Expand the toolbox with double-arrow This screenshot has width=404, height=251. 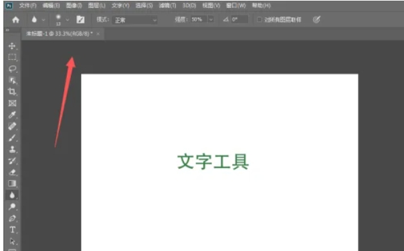click(7, 30)
